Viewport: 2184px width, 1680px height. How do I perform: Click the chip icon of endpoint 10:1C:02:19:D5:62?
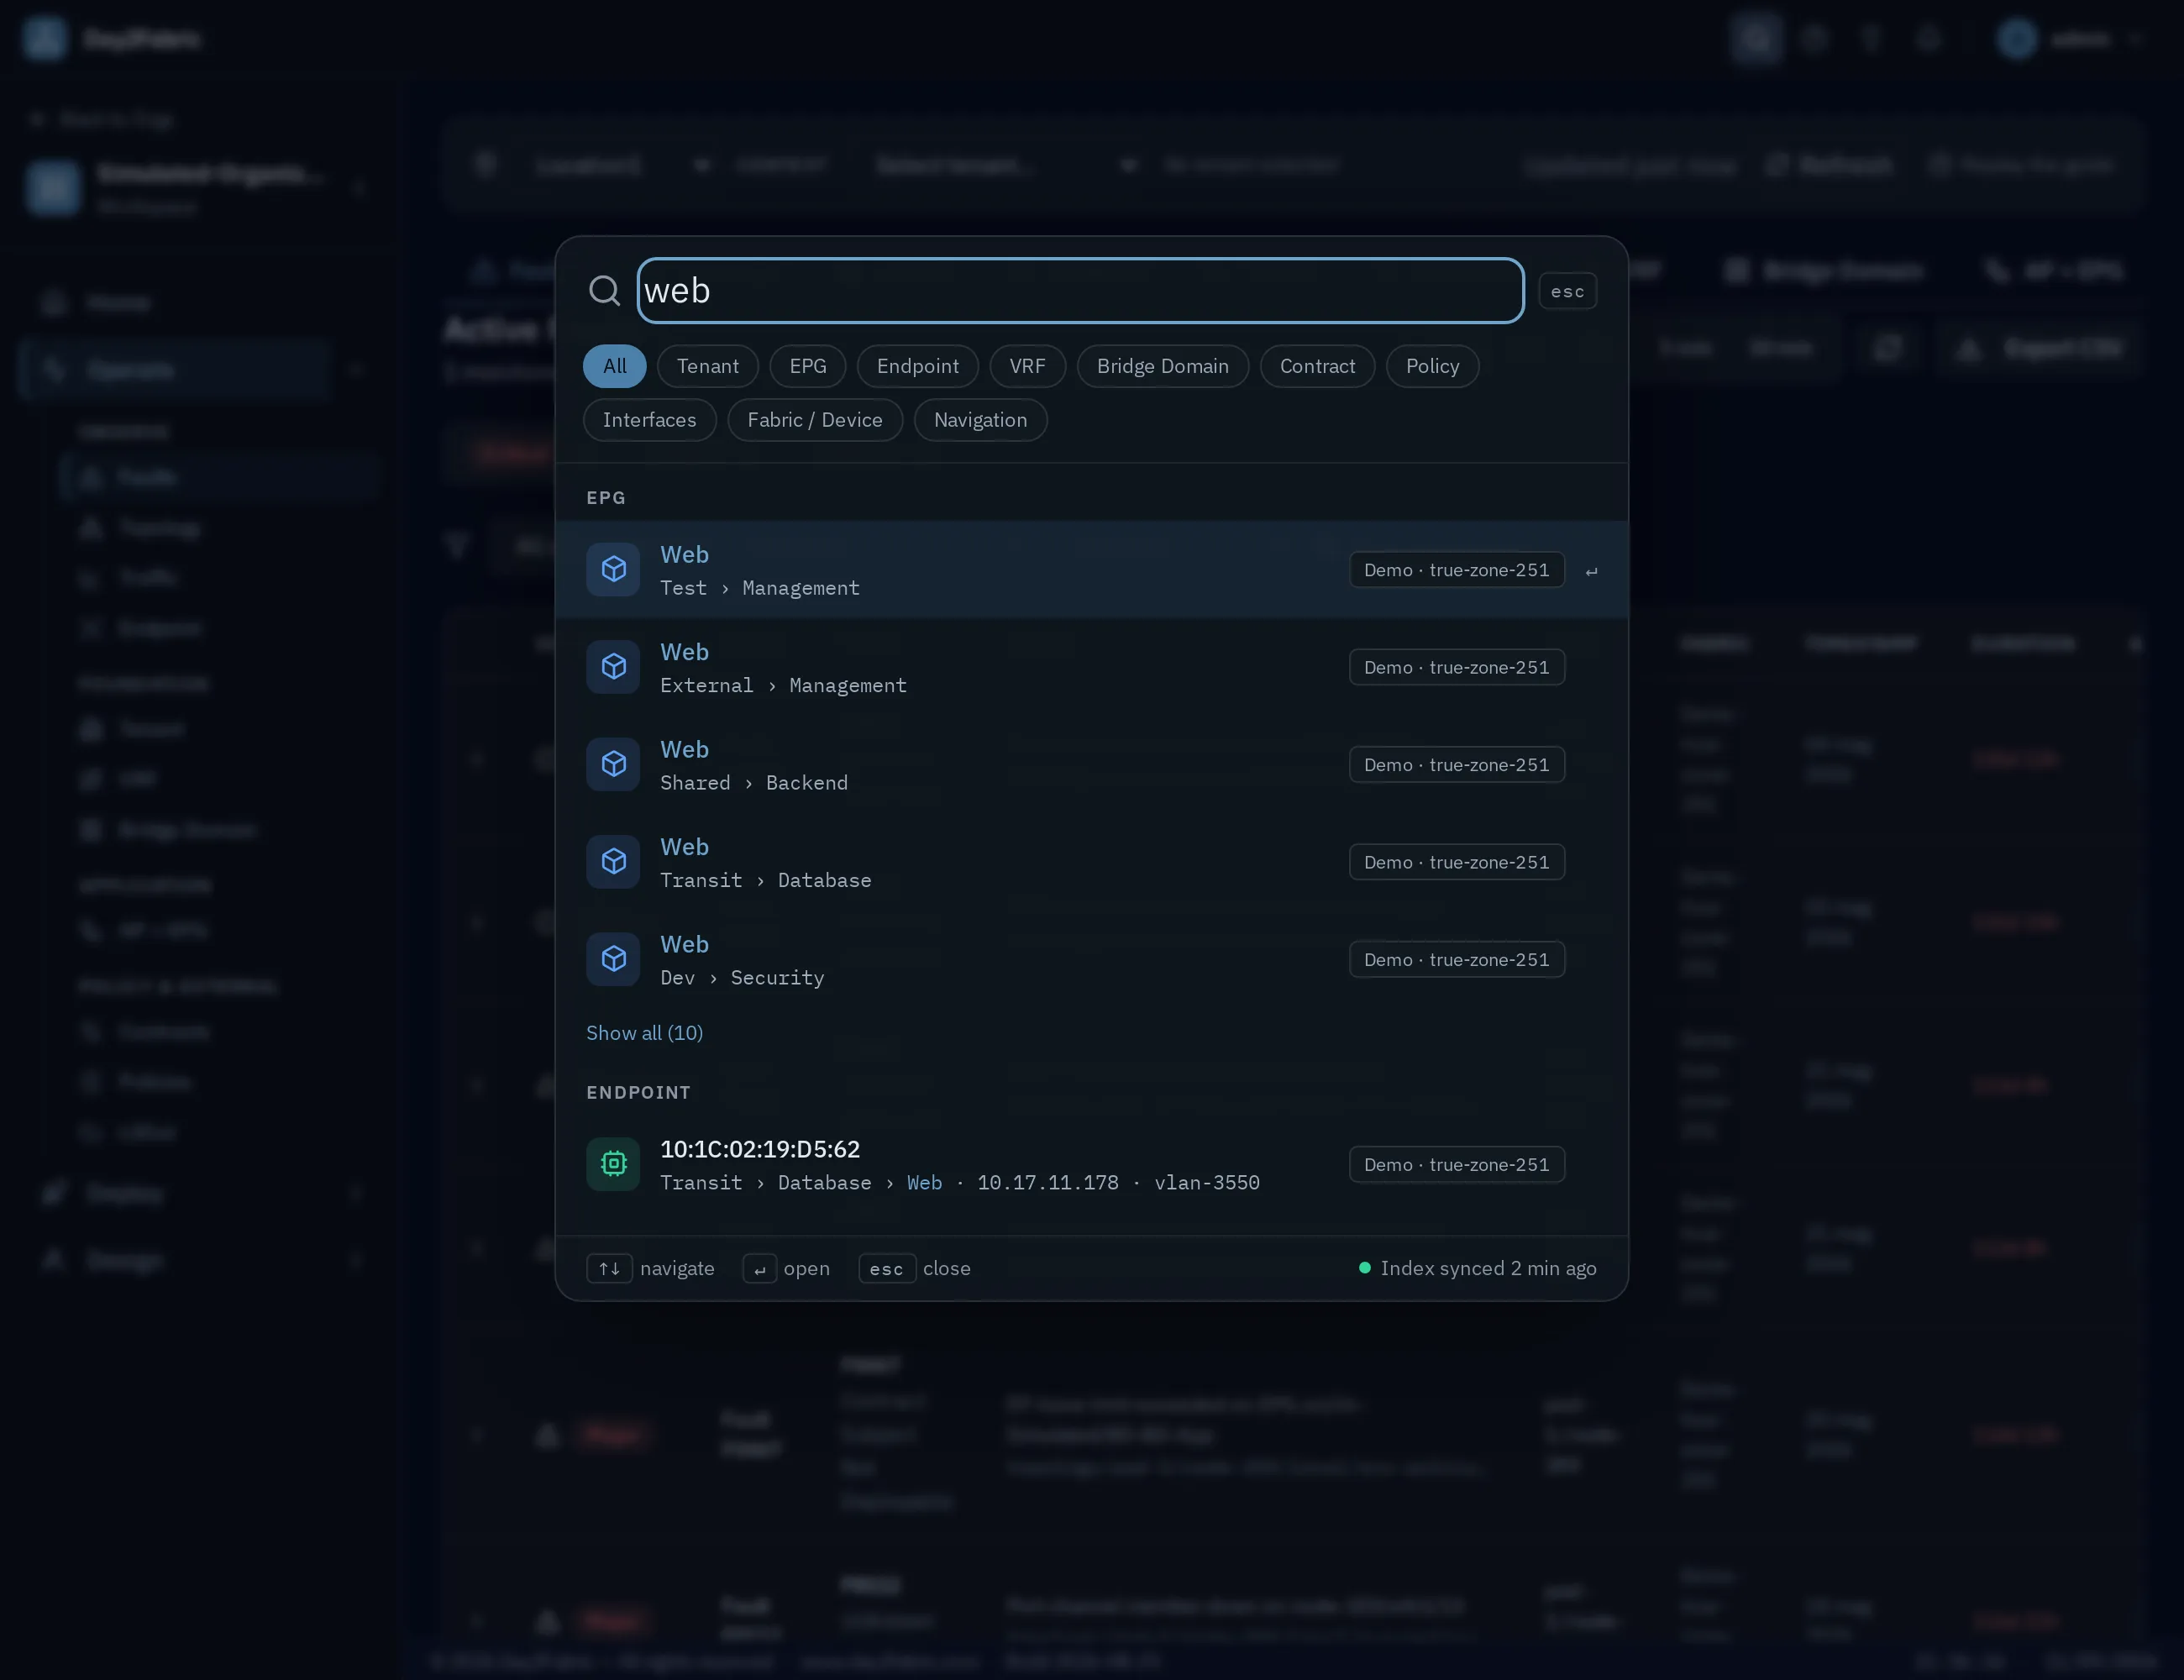[x=613, y=1164]
